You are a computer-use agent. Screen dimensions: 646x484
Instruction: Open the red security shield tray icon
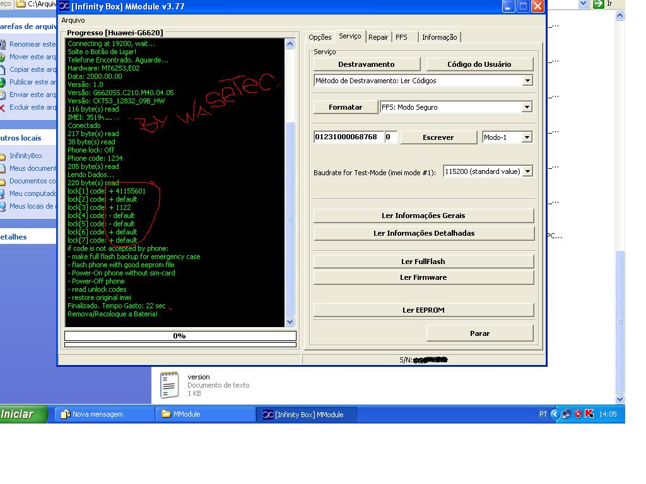(x=578, y=414)
